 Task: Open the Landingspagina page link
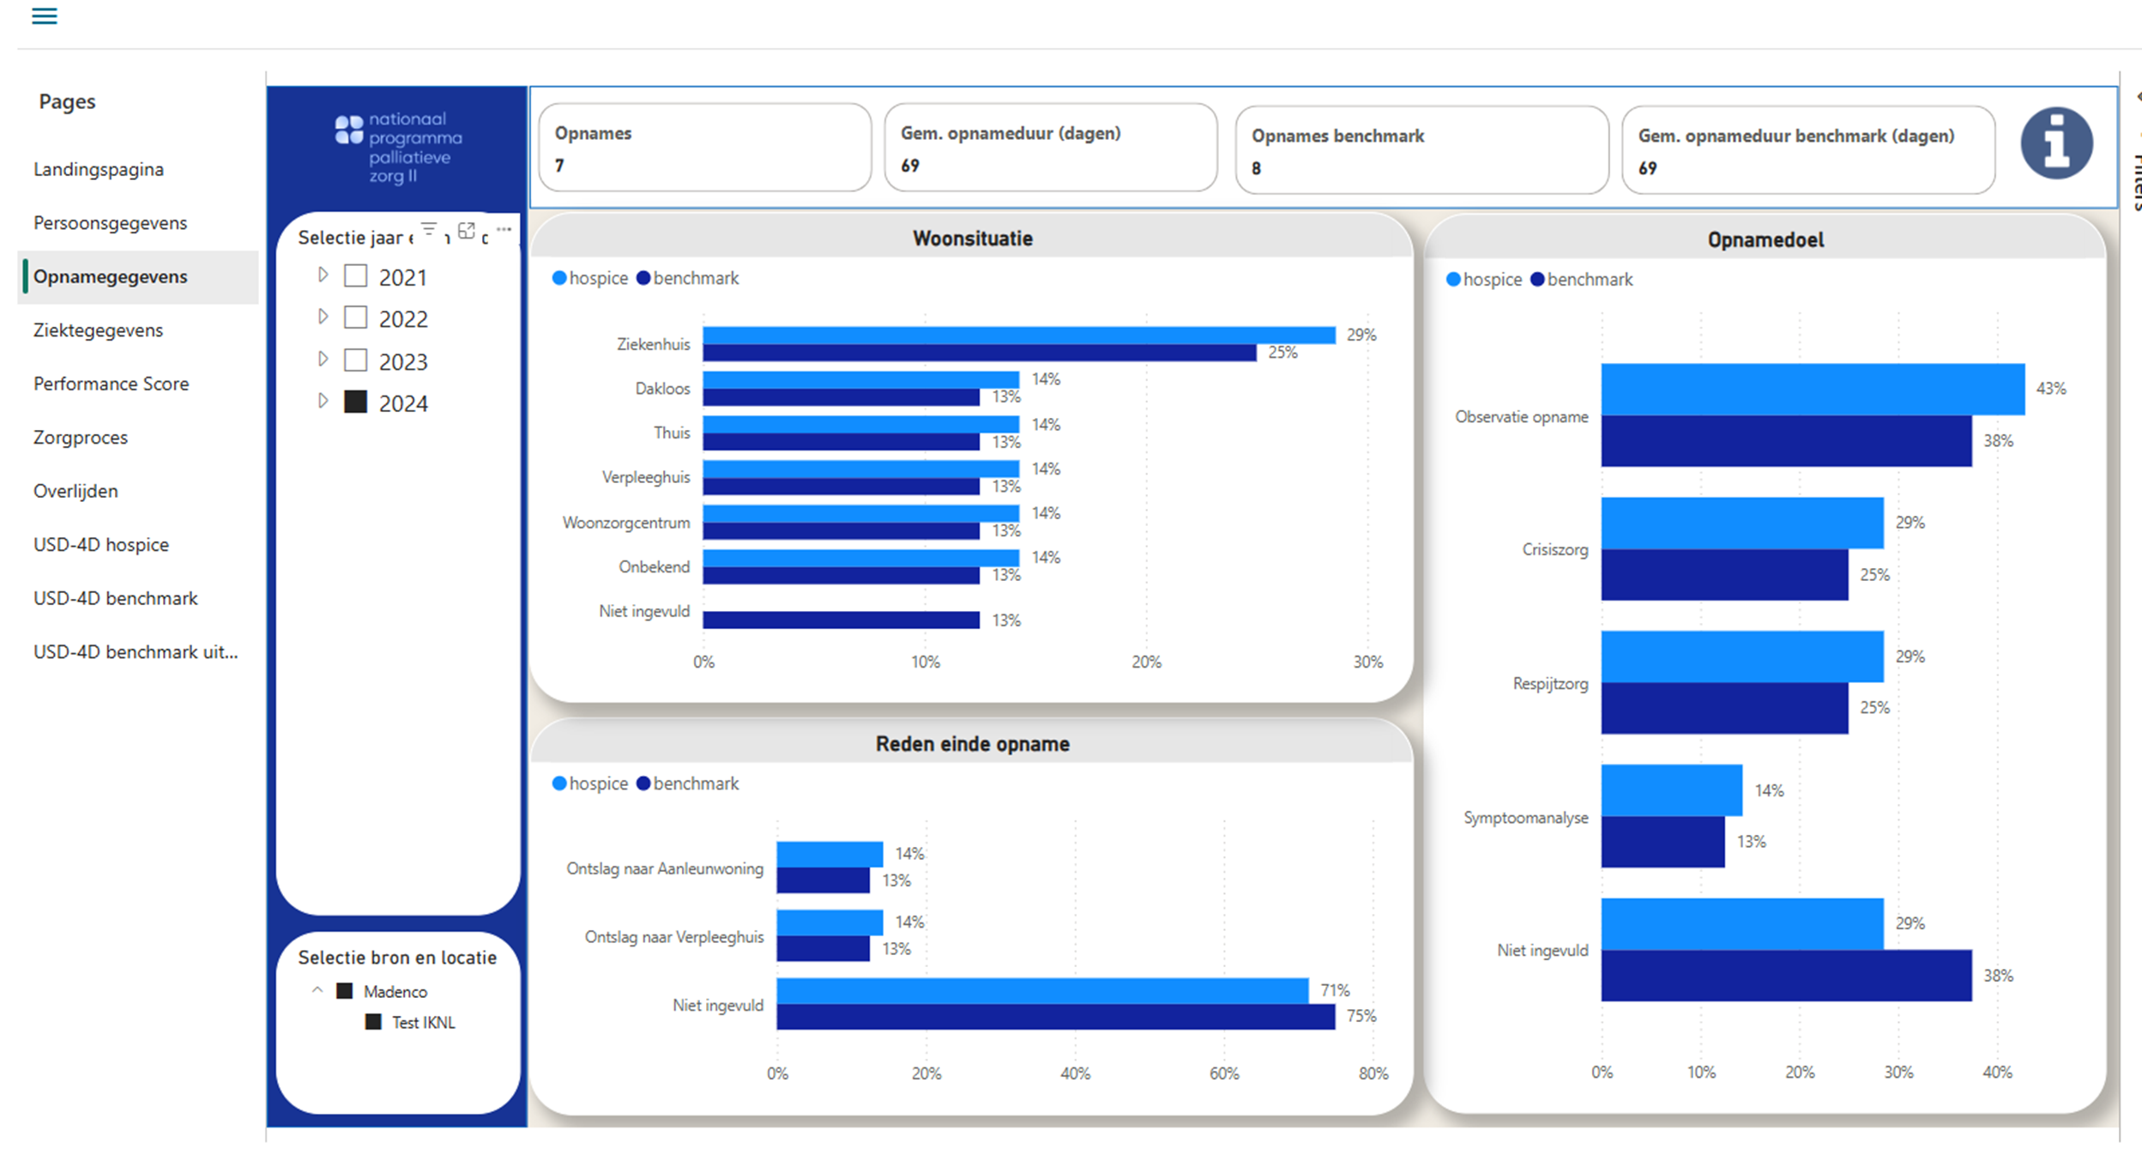click(x=99, y=169)
